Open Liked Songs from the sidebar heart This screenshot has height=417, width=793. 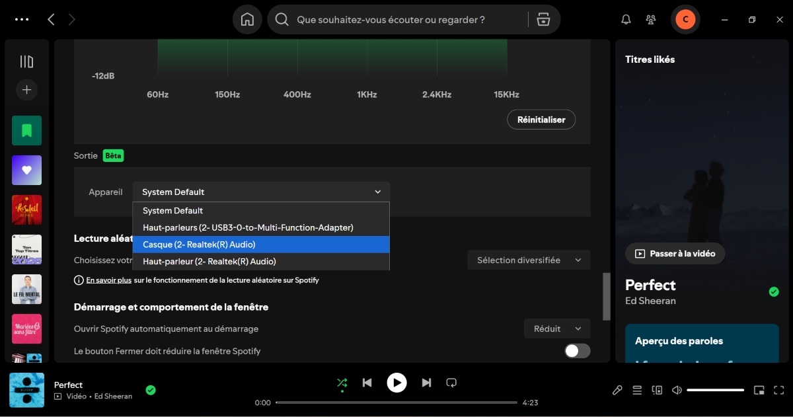click(26, 170)
